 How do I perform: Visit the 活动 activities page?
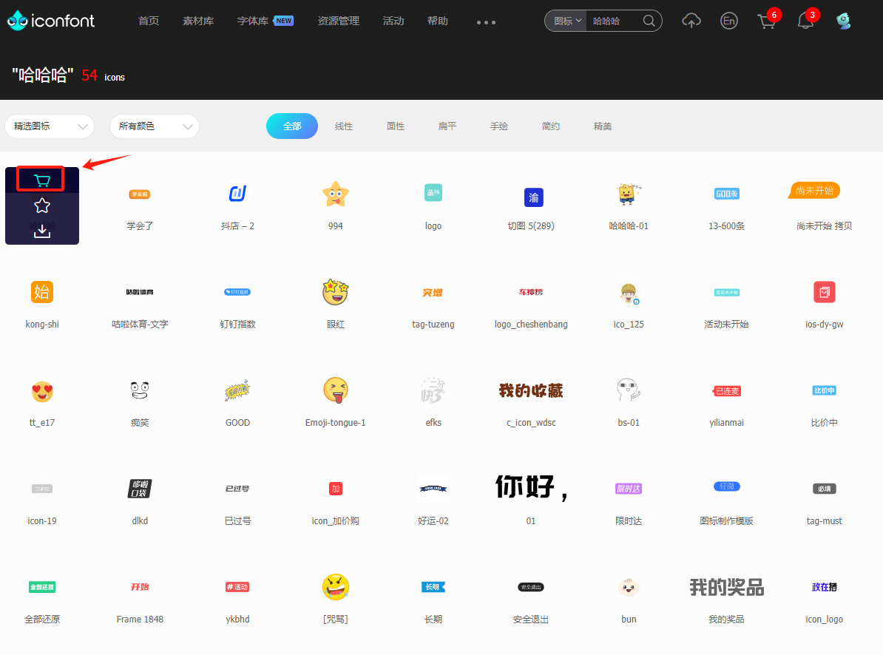393,21
